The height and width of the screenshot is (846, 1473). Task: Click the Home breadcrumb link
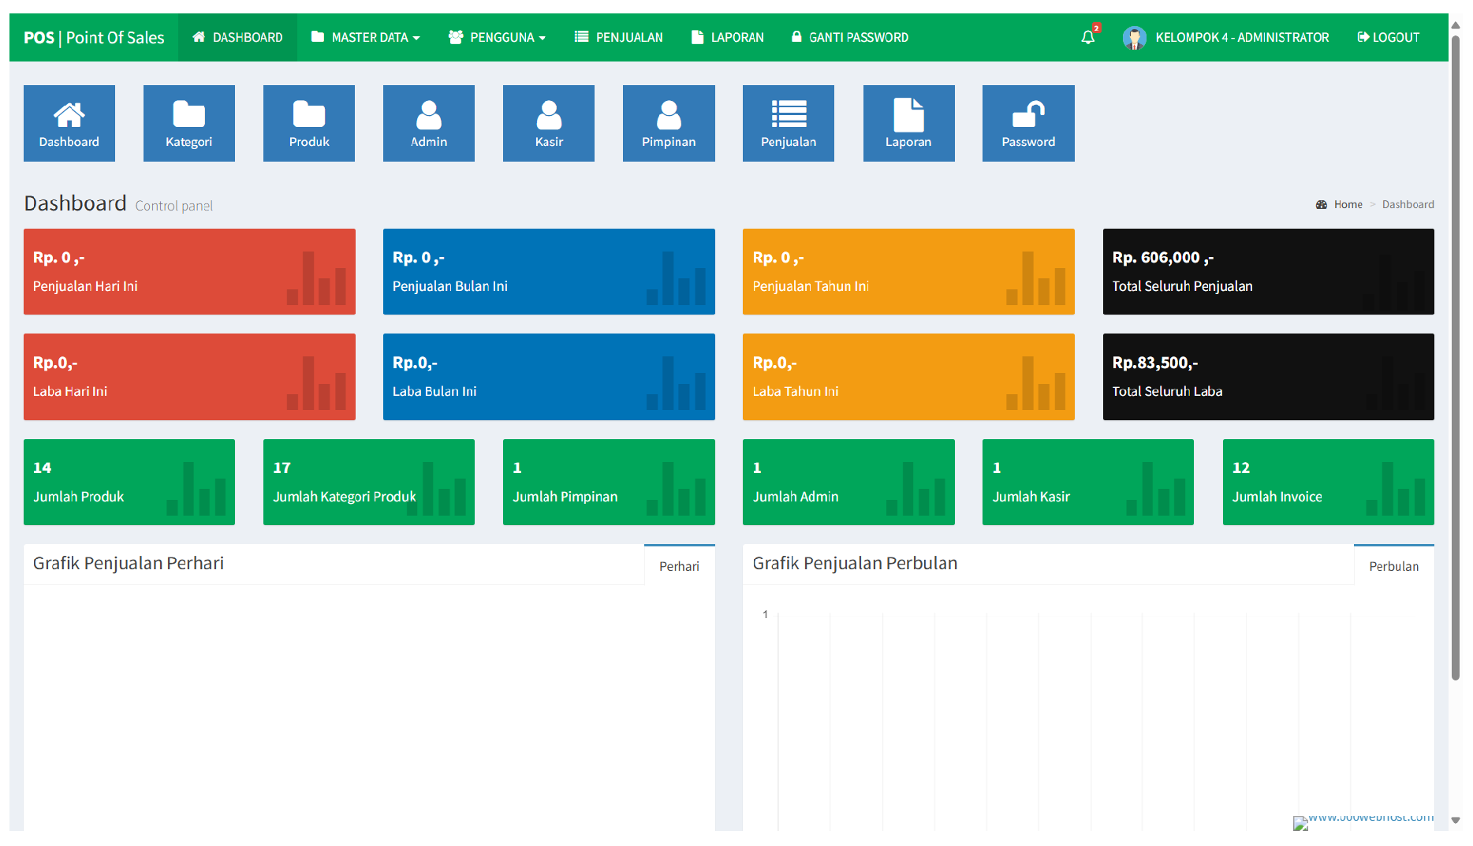pyautogui.click(x=1348, y=204)
